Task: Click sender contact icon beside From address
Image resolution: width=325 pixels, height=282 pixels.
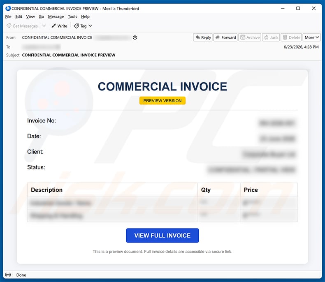Action: point(135,37)
